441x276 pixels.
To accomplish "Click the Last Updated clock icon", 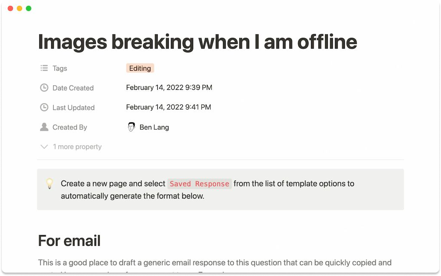I will 44,107.
